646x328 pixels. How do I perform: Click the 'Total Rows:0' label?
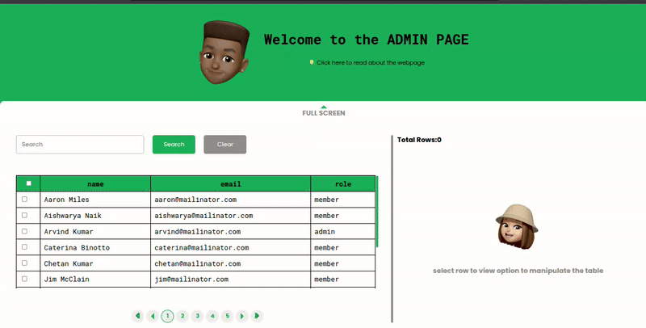pyautogui.click(x=419, y=140)
